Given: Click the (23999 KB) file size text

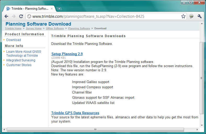Looking at the screenshot, I should [x=58, y=58].
